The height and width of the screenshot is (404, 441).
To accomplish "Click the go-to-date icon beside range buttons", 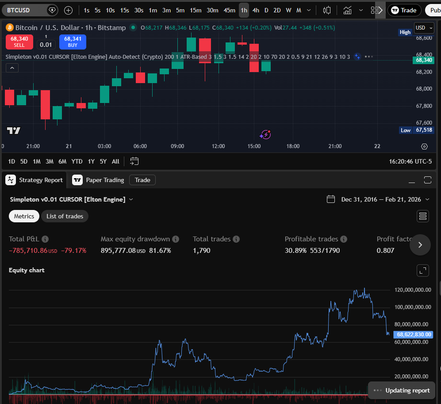I will [134, 161].
